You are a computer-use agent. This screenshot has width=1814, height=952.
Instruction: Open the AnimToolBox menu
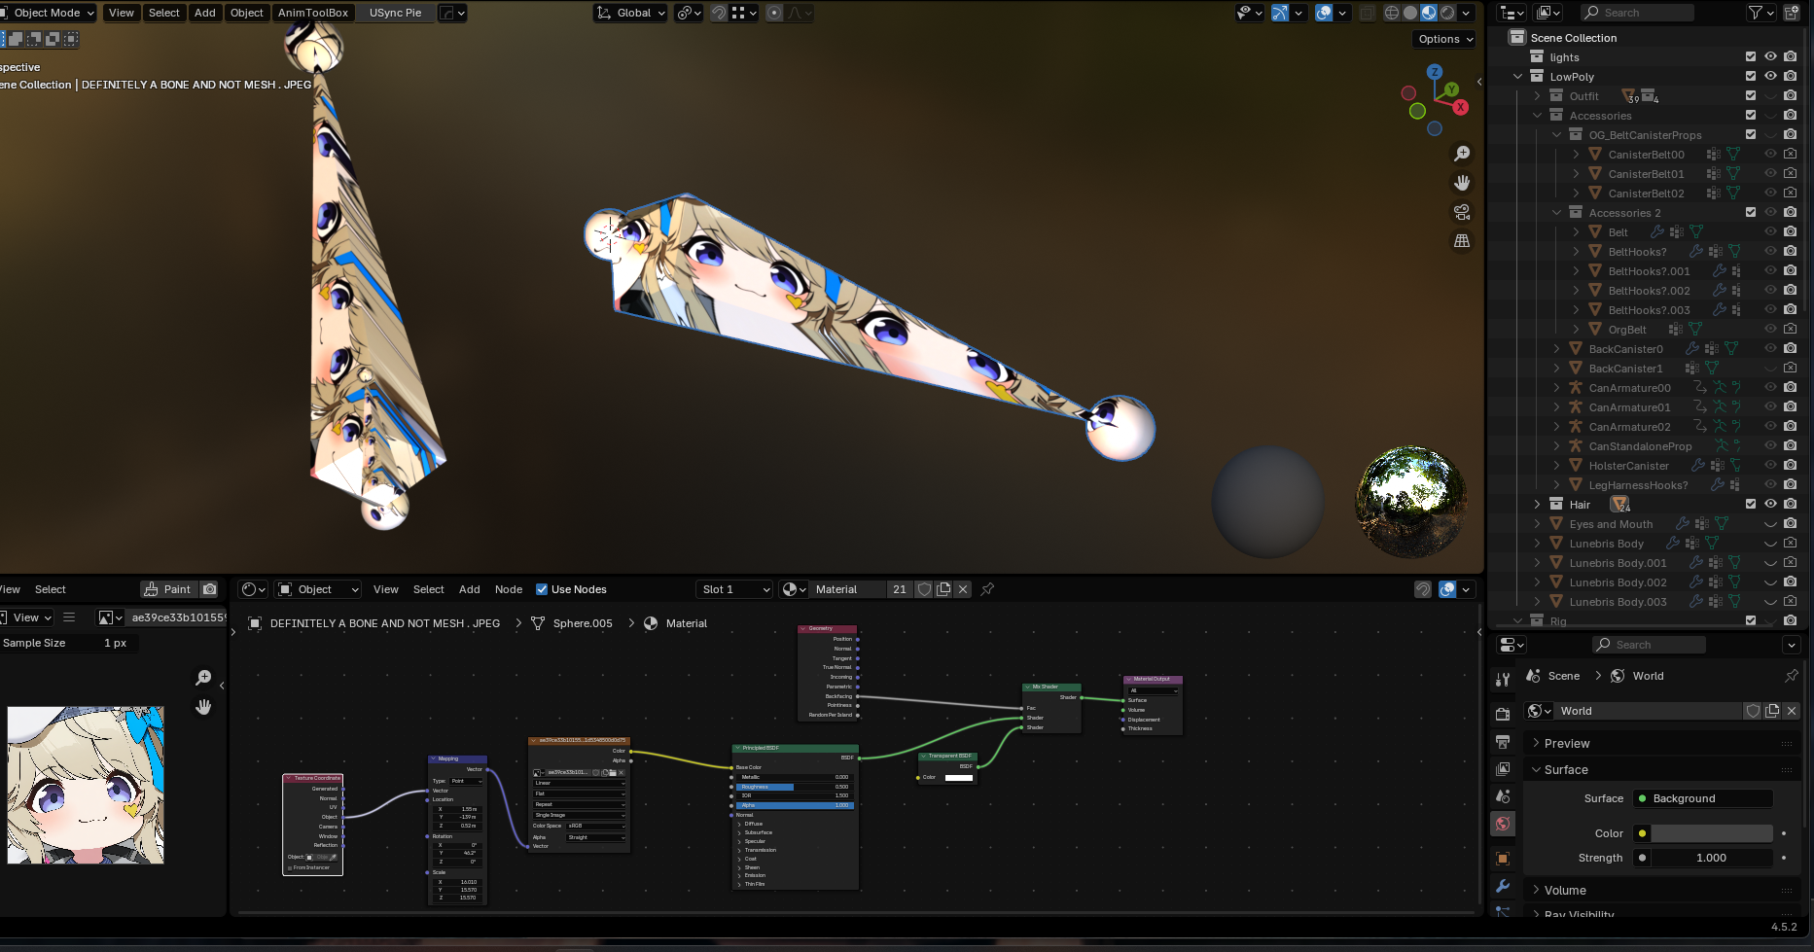click(x=313, y=13)
